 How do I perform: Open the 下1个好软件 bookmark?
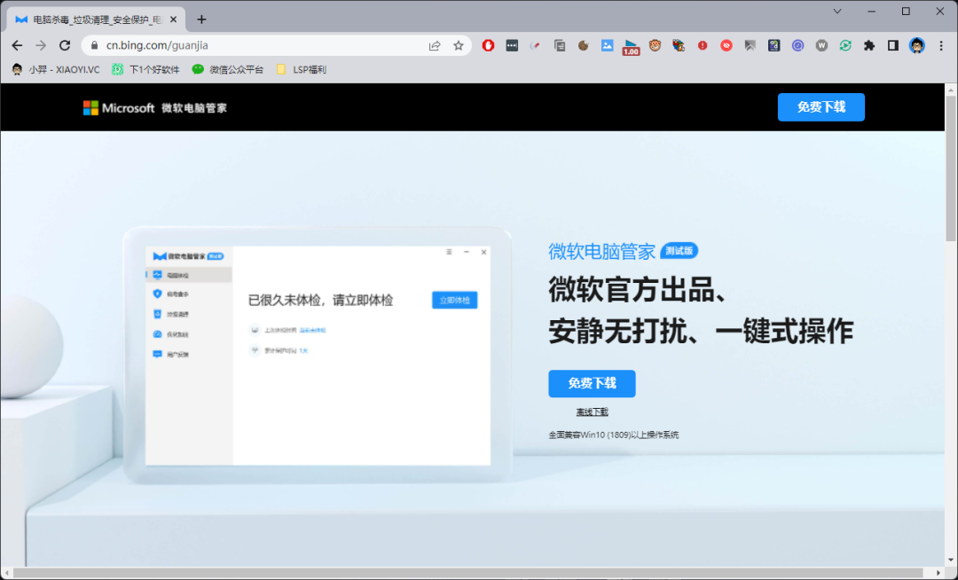point(145,69)
